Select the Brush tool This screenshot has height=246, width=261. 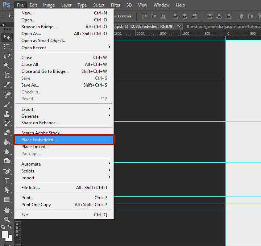coord(7,104)
